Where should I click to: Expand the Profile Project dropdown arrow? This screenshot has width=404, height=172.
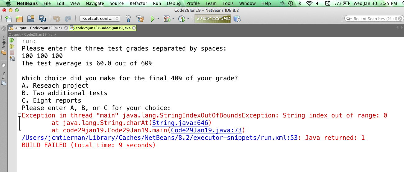point(188,19)
